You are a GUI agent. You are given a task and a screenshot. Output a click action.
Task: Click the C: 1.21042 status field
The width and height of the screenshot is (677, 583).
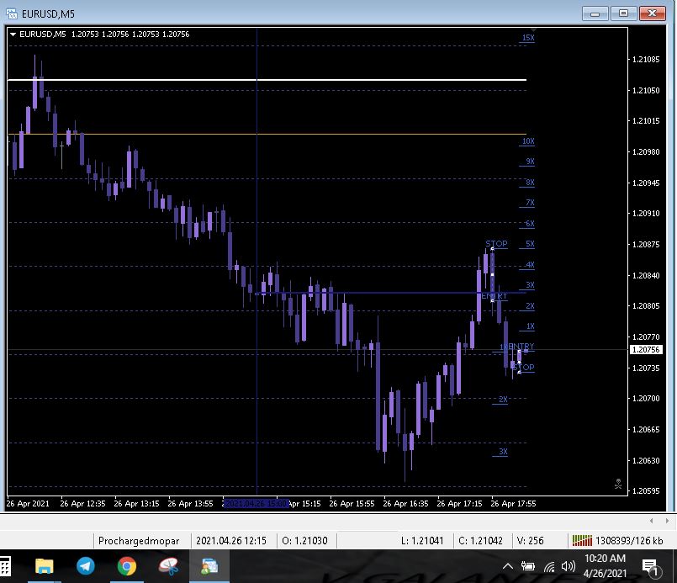coord(480,541)
